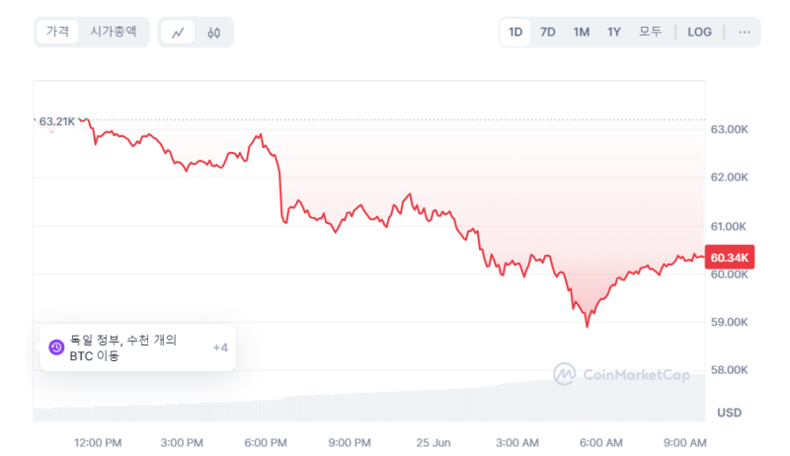This screenshot has height=456, width=790.
Task: Click the CoinMarketCap watermark logo
Action: (622, 374)
